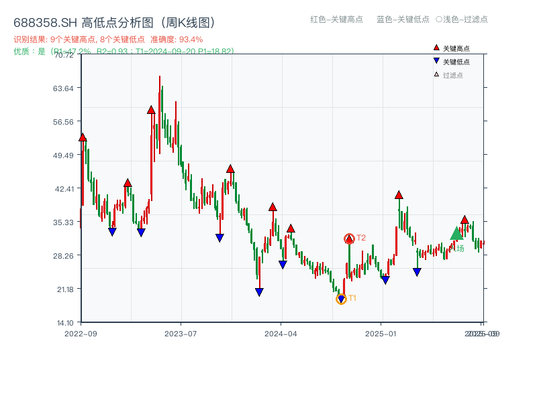This screenshot has width=537, height=402.
Task: Click the red-circled T2 high point marker
Action: (x=348, y=239)
